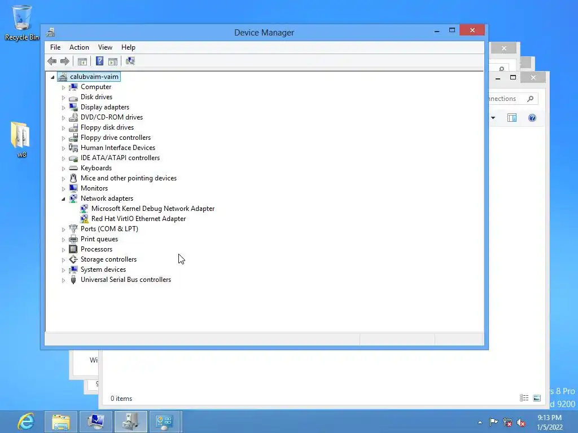Expand the Monitors node
578x433 pixels.
pyautogui.click(x=63, y=189)
